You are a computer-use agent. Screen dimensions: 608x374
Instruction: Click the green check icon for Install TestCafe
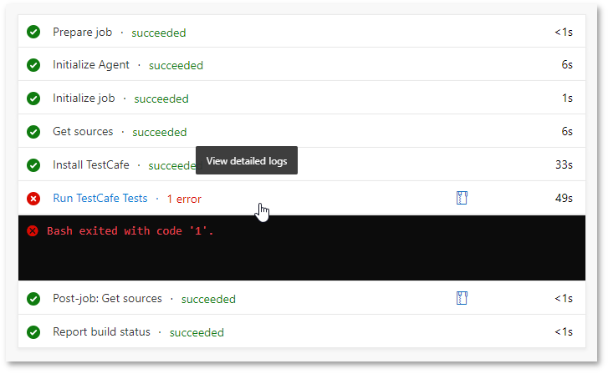pos(33,165)
